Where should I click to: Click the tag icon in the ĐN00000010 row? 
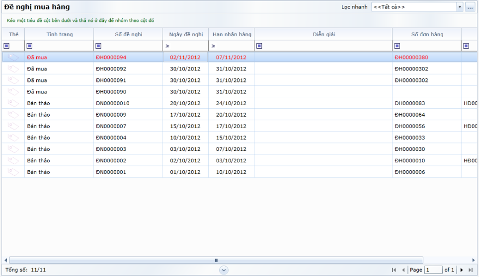click(13, 103)
